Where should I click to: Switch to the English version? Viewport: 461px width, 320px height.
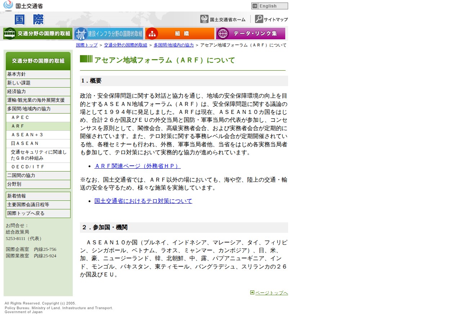point(270,6)
